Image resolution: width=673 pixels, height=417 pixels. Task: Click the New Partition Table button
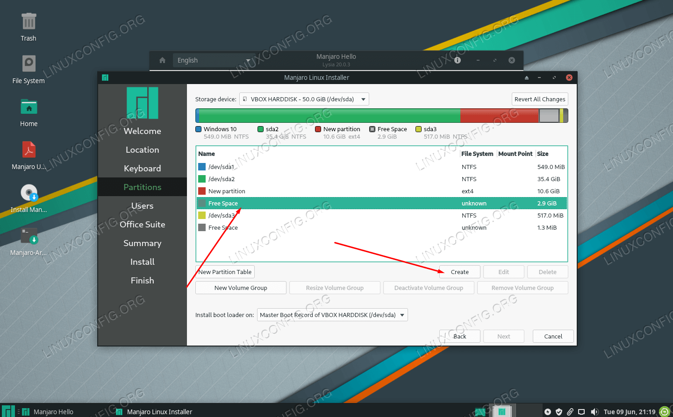point(225,272)
